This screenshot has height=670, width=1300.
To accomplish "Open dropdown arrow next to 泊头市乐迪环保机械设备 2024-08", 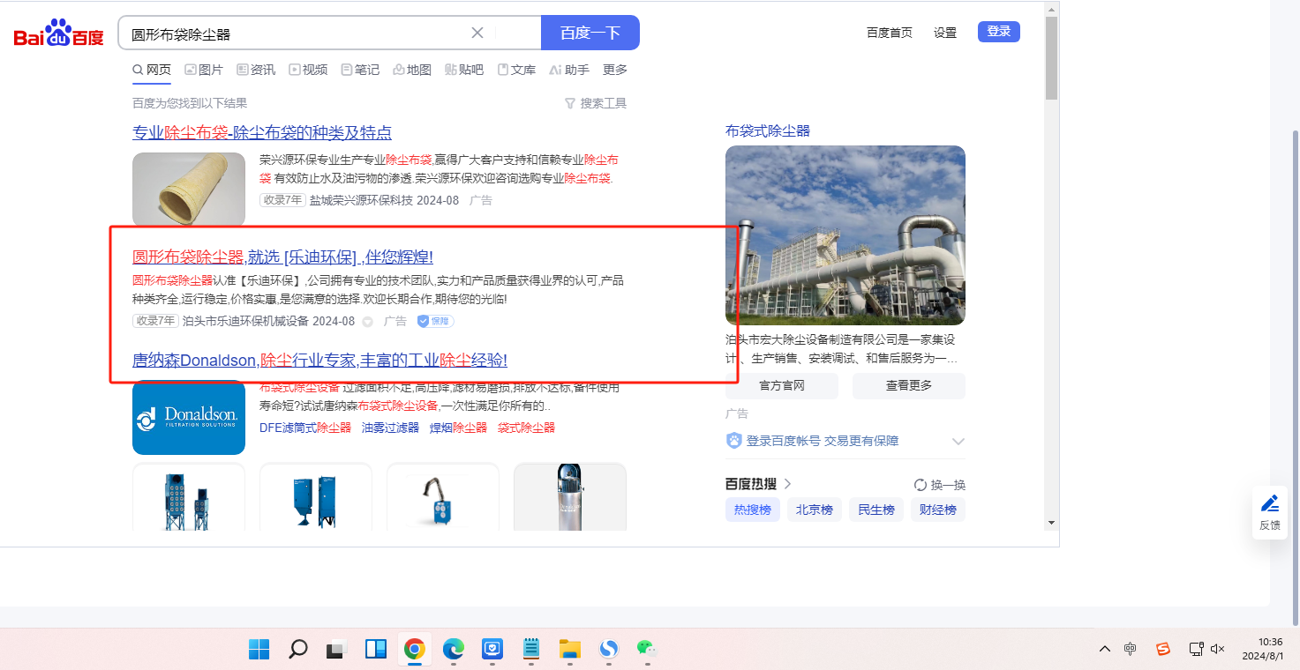I will coord(368,322).
